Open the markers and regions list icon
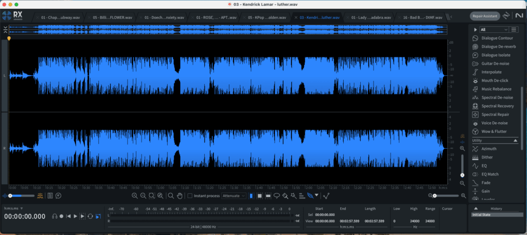The width and height of the screenshot is (527, 235). (50, 196)
